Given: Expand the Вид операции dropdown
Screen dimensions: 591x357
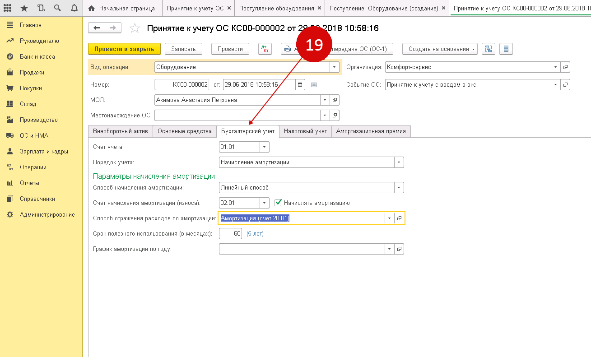Looking at the screenshot, I should pos(334,67).
